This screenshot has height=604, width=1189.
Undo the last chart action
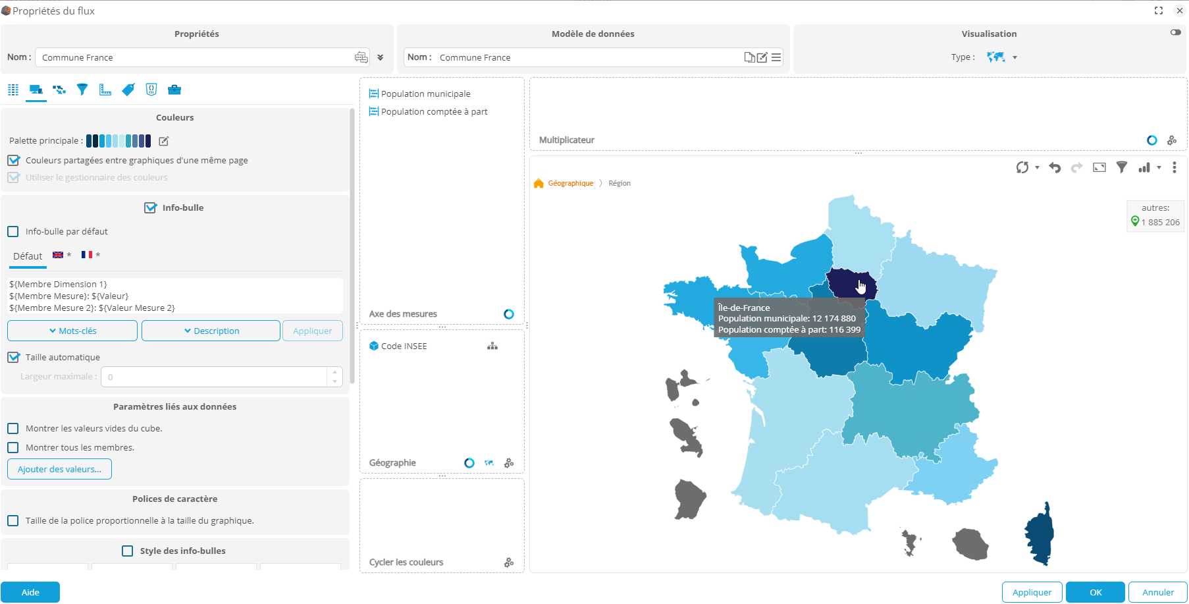1055,167
